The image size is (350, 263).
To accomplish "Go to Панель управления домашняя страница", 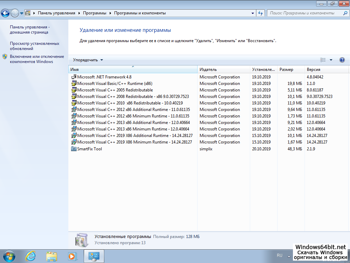I will tap(30, 29).
